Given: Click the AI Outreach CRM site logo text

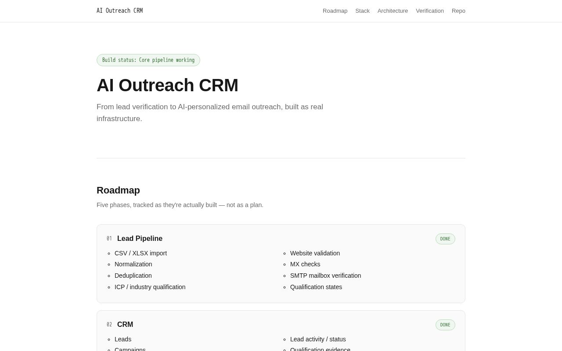Looking at the screenshot, I should point(119,11).
